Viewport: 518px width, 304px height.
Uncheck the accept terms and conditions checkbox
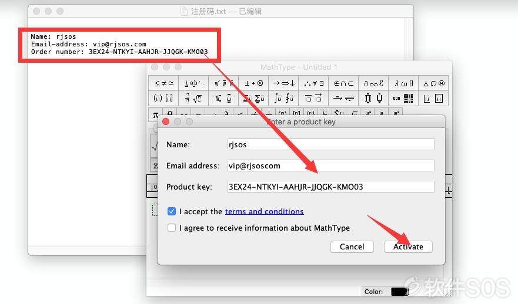coord(172,211)
